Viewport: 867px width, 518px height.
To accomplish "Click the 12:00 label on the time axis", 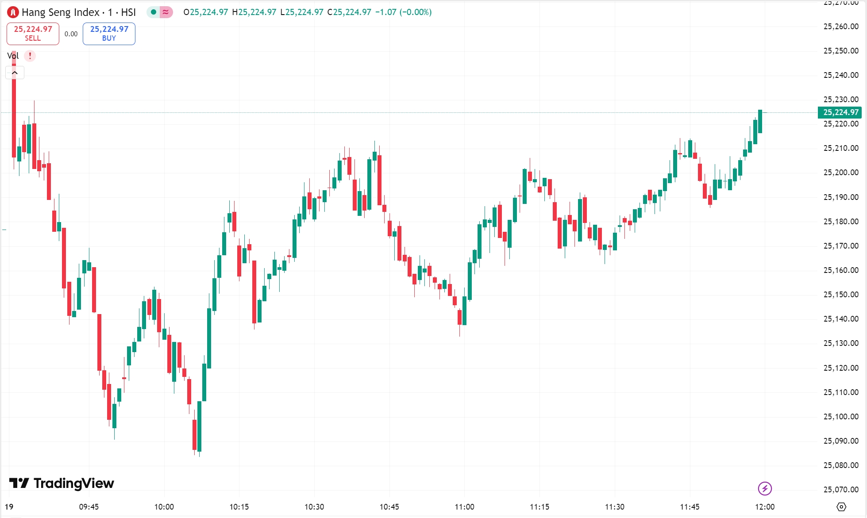I will (x=765, y=506).
